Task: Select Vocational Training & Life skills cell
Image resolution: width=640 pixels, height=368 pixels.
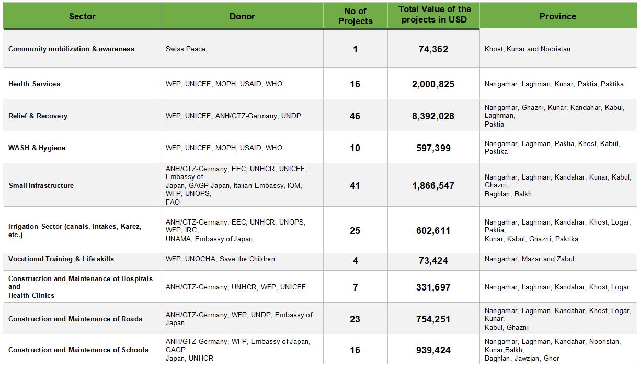Action: (x=82, y=260)
